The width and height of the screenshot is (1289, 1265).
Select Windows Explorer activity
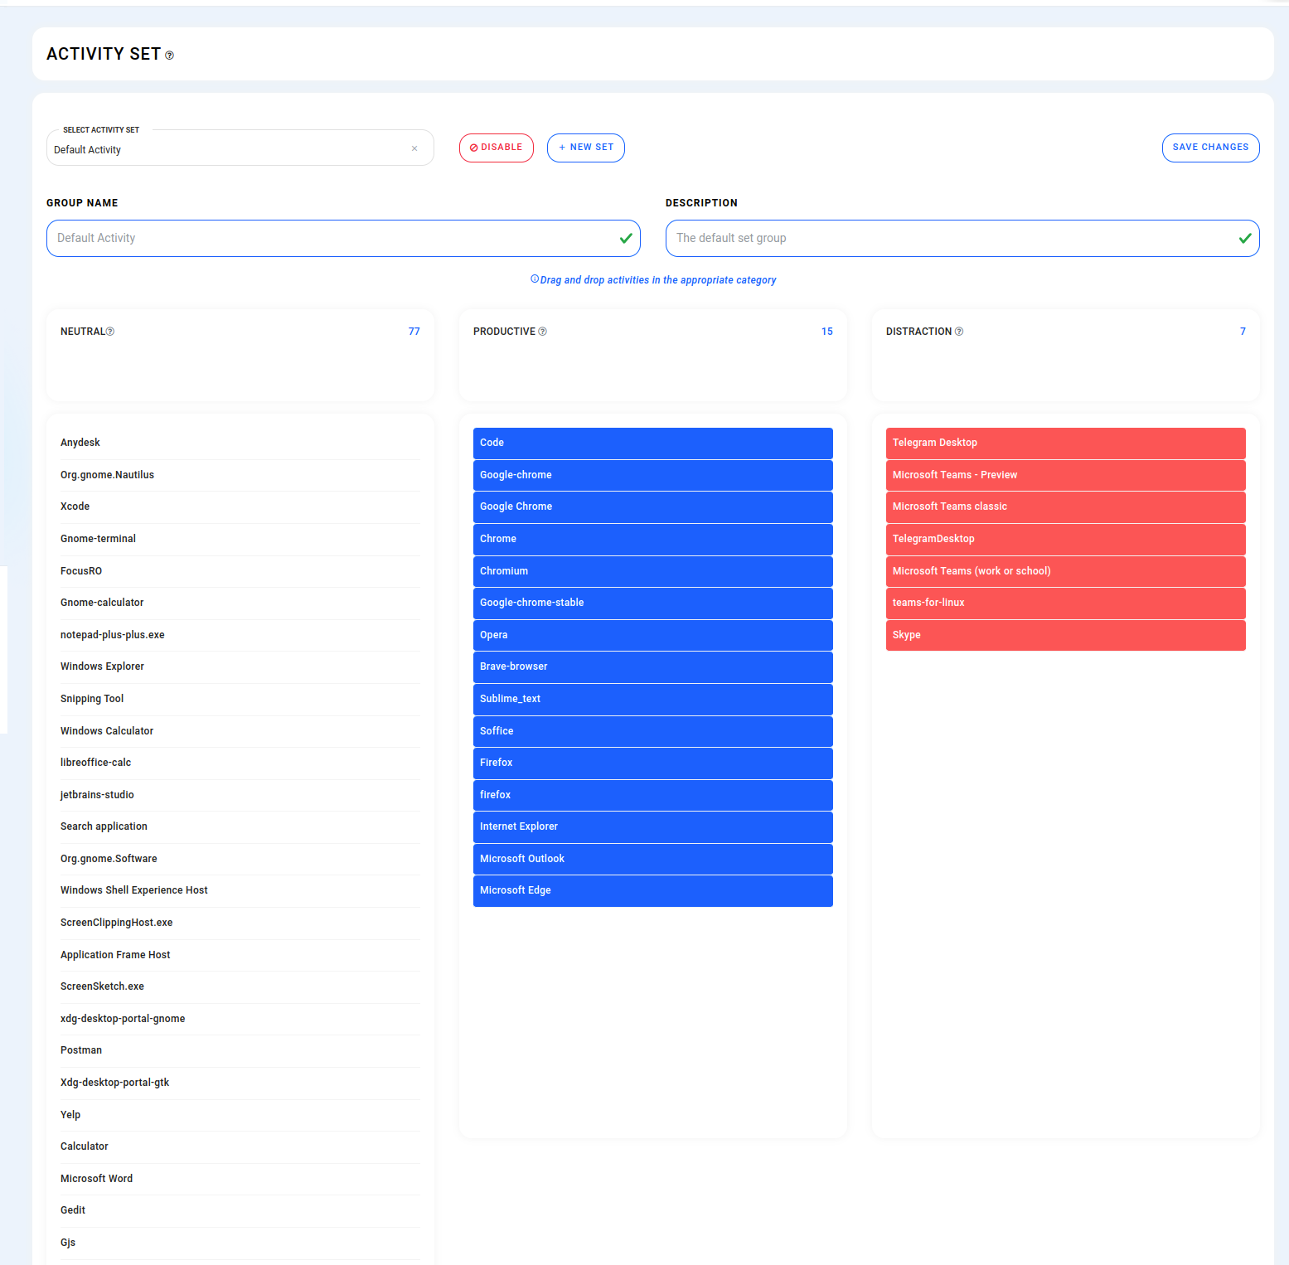(x=240, y=666)
